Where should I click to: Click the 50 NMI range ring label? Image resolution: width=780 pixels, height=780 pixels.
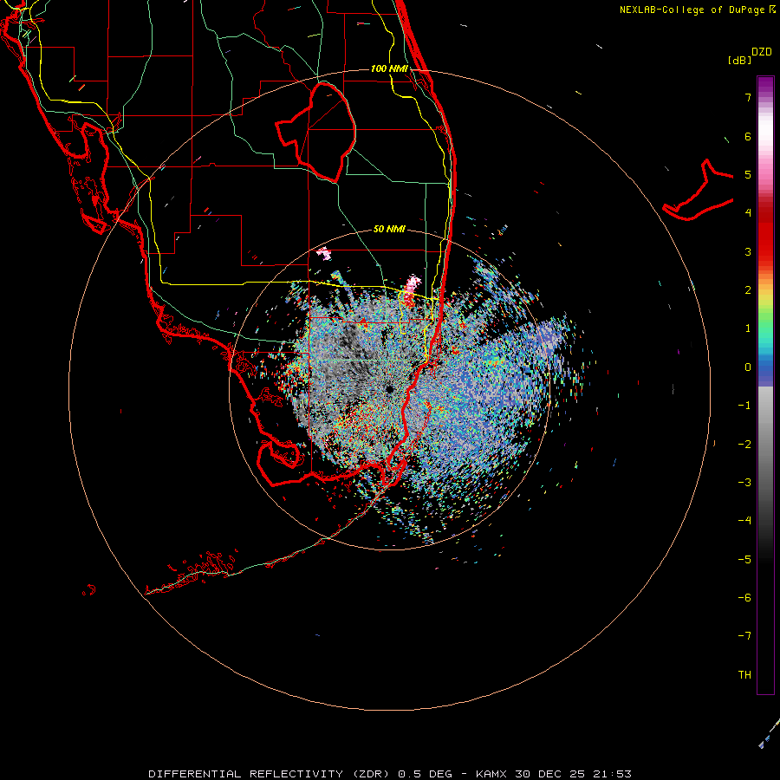[x=389, y=229]
